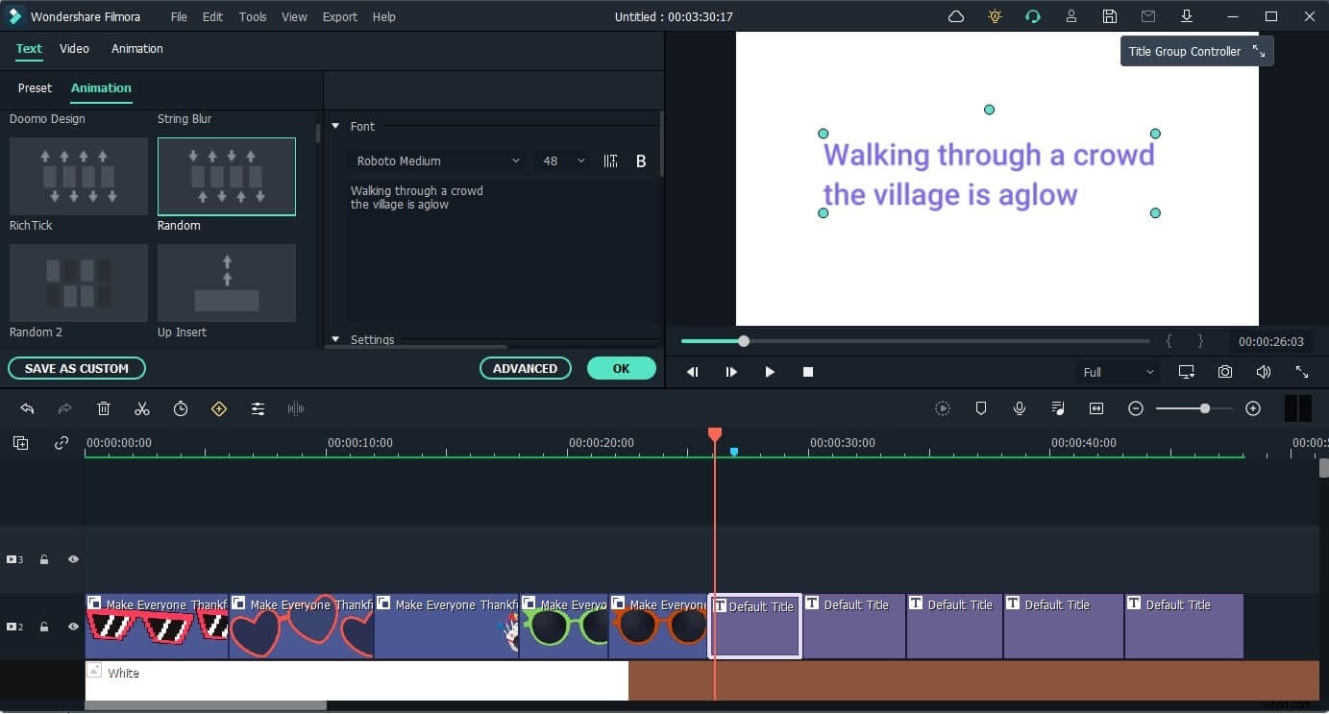The width and height of the screenshot is (1329, 714).
Task: Click the SAVE AS CUSTOM button
Action: [76, 368]
